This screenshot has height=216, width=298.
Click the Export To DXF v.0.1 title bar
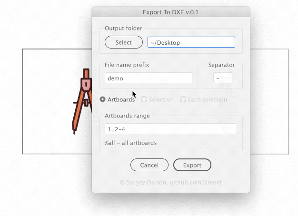click(171, 12)
